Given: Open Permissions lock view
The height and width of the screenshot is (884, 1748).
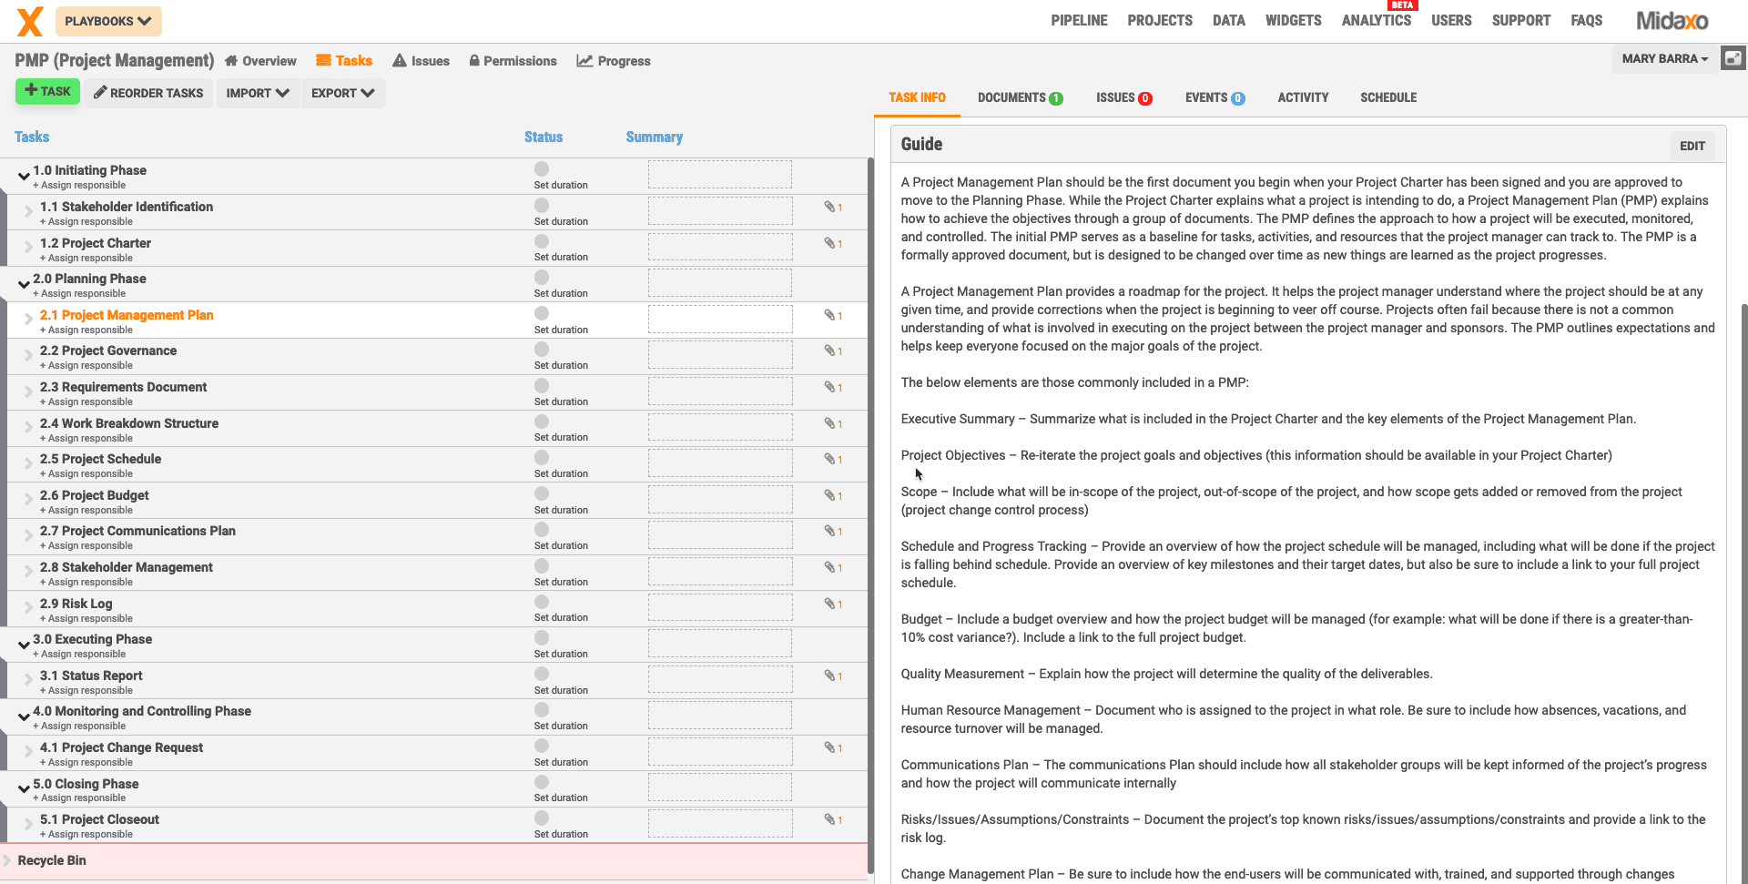Looking at the screenshot, I should pyautogui.click(x=513, y=61).
